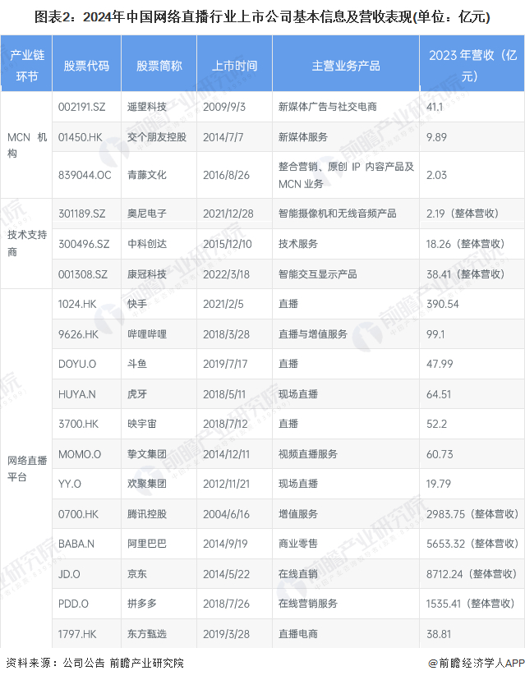Click stock code 0700.HK

78,514
